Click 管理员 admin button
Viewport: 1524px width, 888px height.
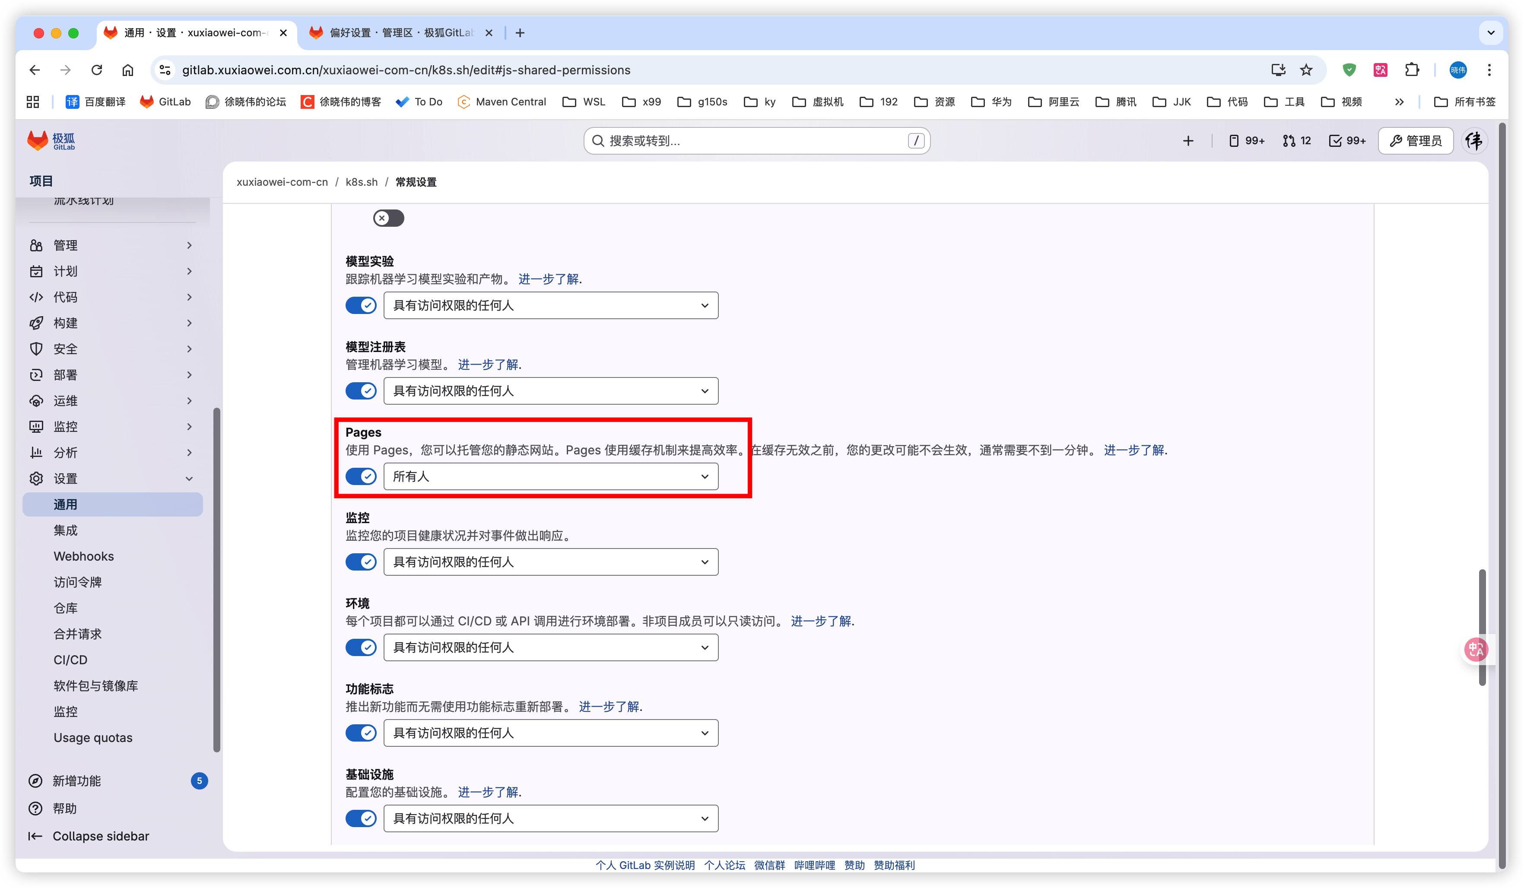coord(1415,141)
